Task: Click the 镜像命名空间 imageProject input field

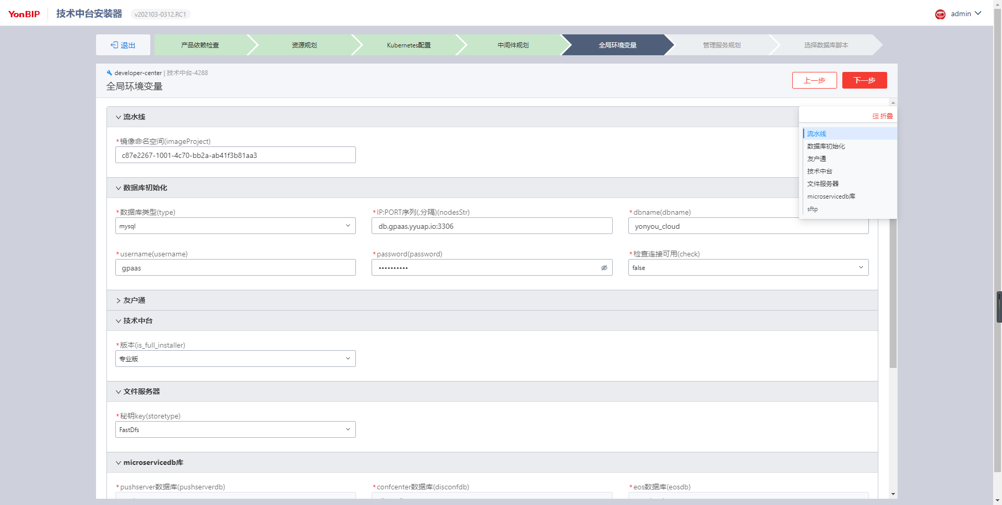Action: [x=235, y=155]
